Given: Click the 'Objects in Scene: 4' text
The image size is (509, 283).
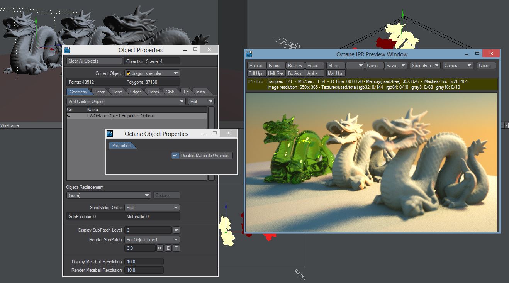Looking at the screenshot, I should [144, 61].
